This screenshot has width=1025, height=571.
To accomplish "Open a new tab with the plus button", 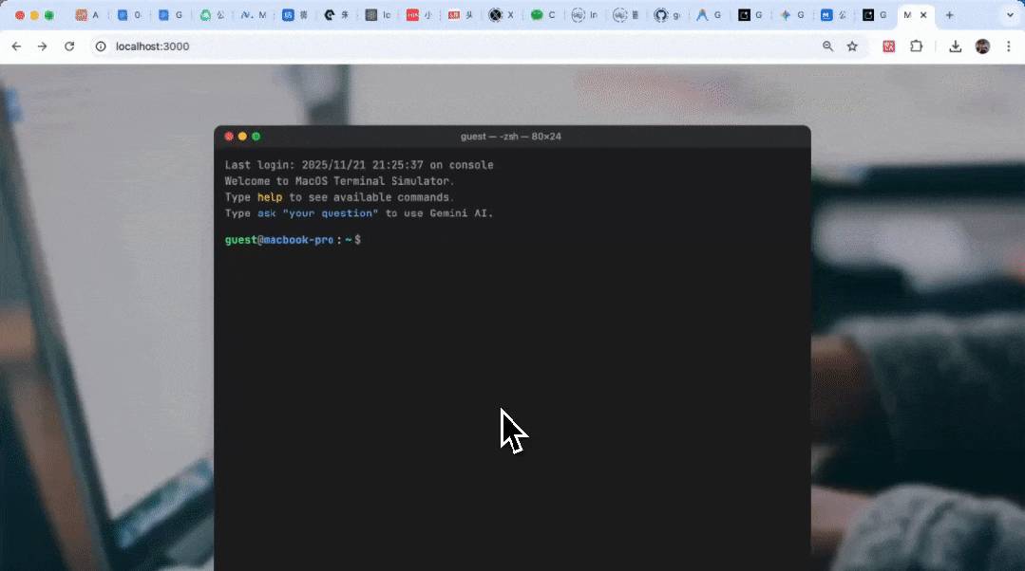I will (x=949, y=15).
